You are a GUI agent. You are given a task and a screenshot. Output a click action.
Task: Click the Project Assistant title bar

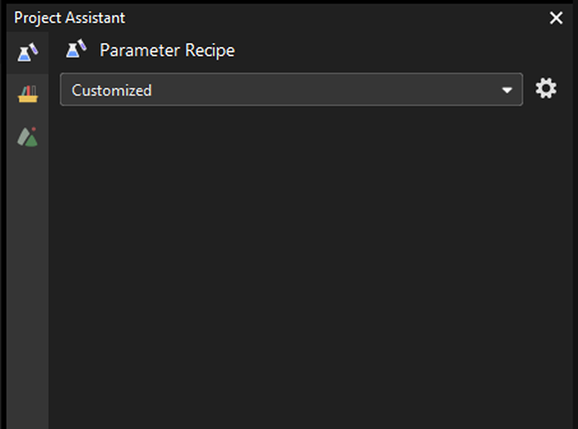click(x=298, y=18)
